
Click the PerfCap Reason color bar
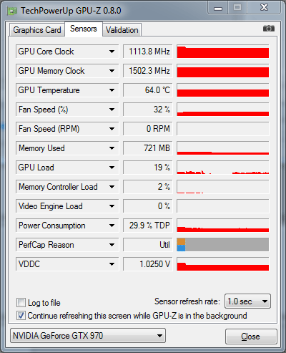coord(223,245)
